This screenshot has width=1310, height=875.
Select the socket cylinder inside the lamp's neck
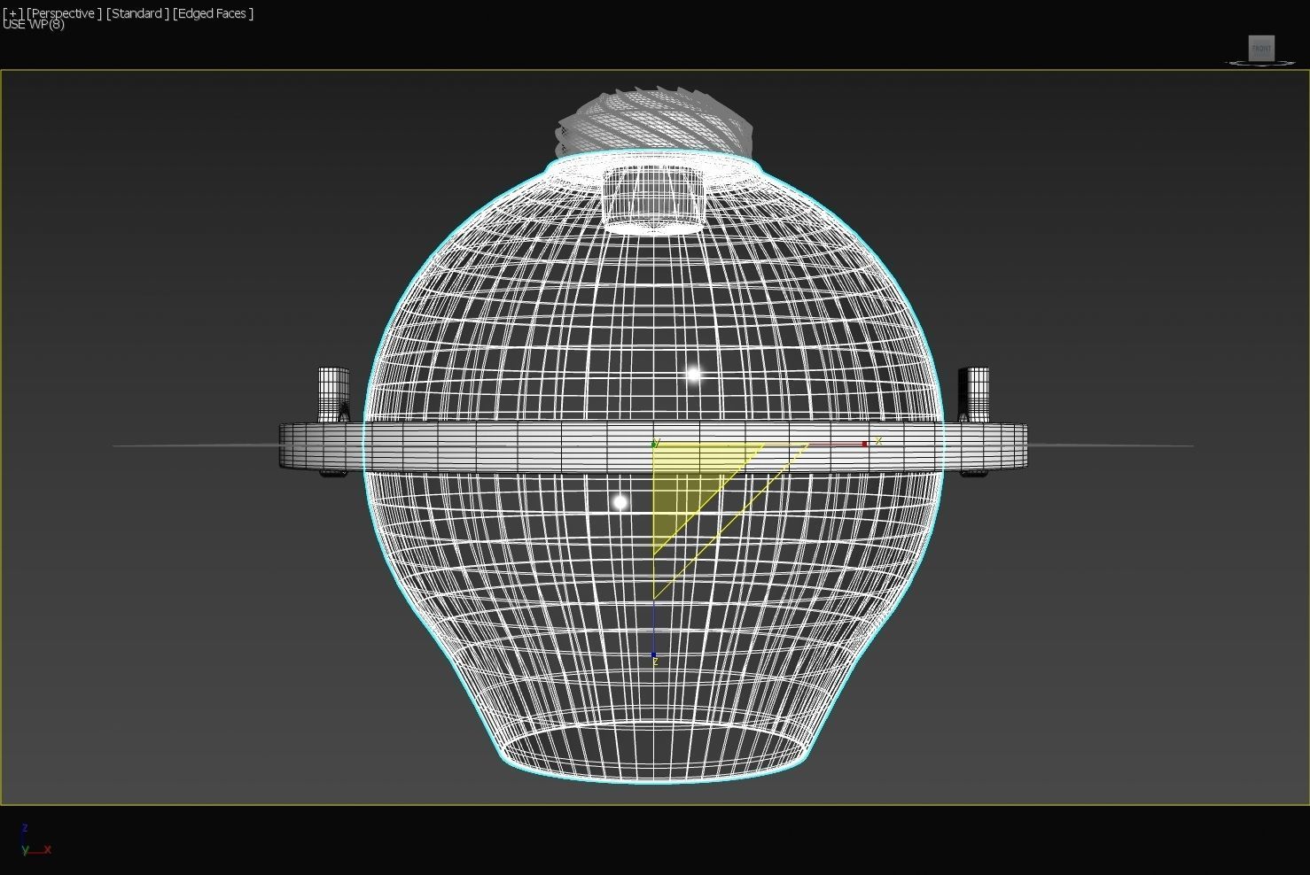pos(654,200)
